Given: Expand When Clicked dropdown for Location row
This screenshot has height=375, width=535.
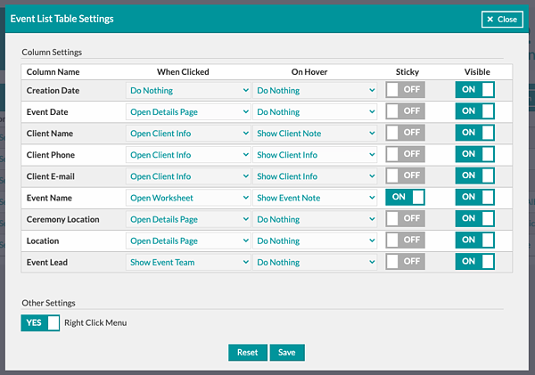Looking at the screenshot, I should tap(189, 240).
